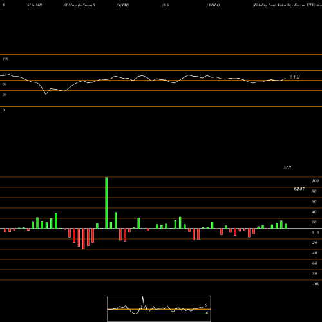Click the MR panel title
This screenshot has width=322, height=322.
tap(287, 167)
